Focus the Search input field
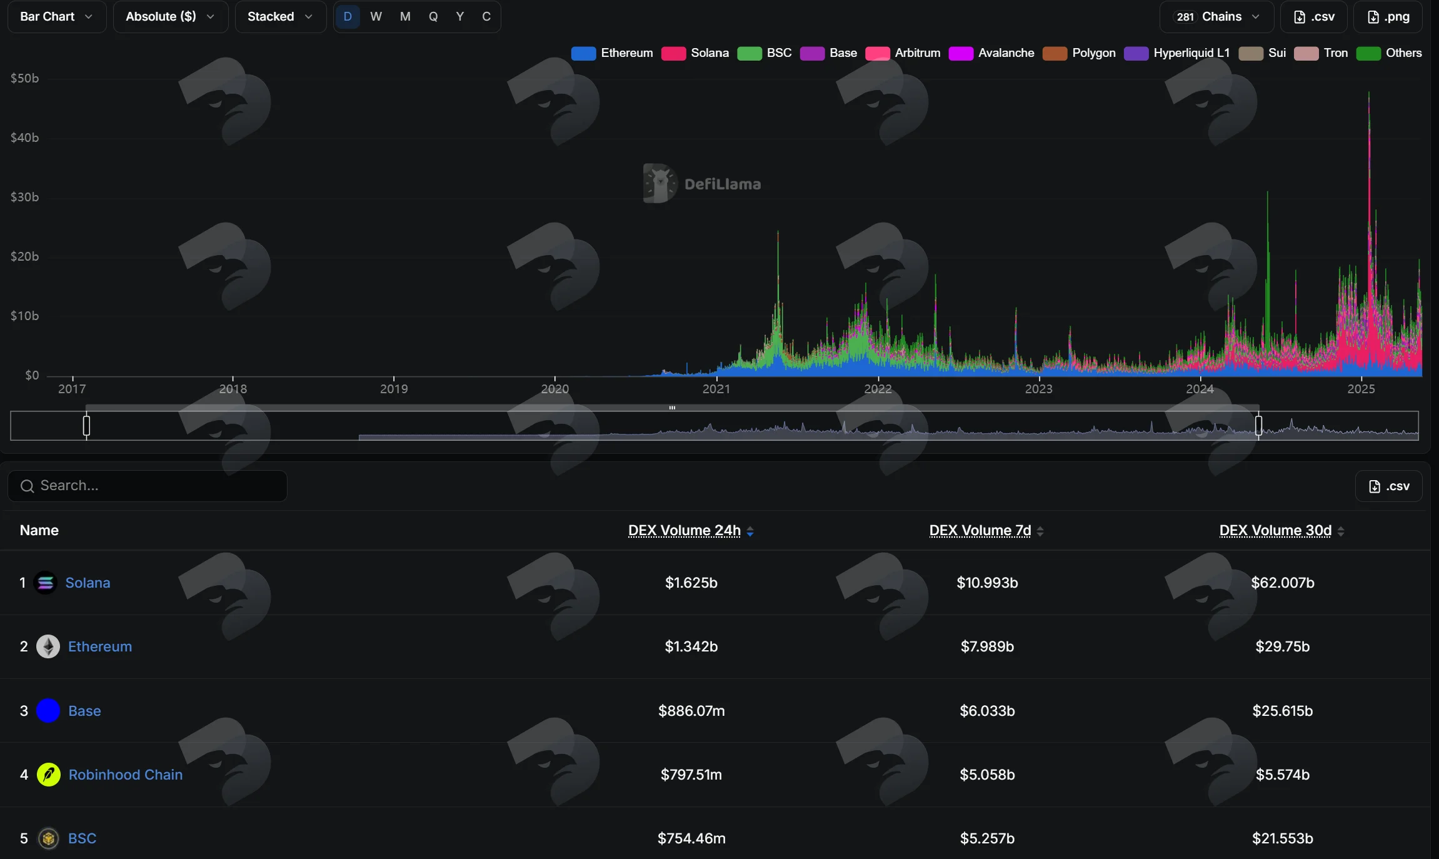 point(148,486)
